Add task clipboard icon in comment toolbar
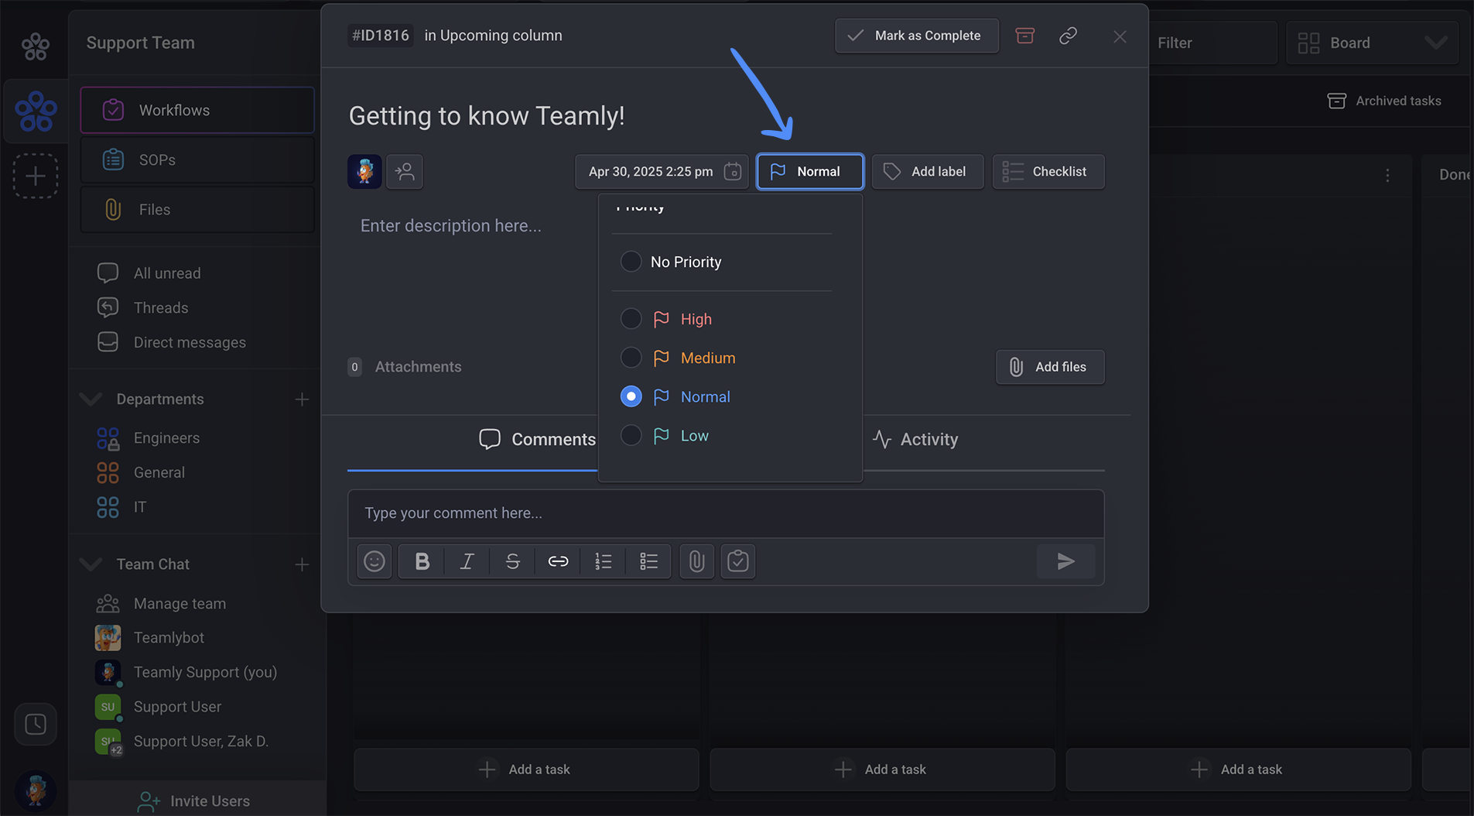 pos(738,561)
